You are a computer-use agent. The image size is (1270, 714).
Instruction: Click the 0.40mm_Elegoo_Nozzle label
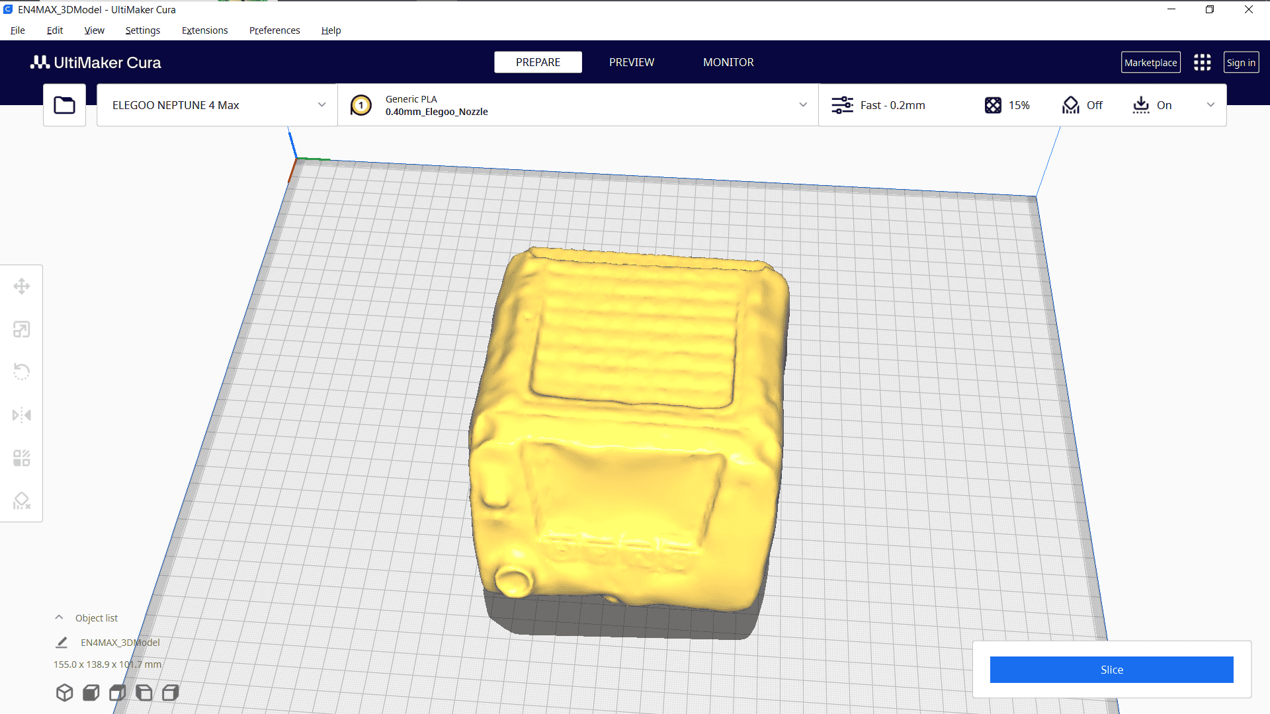click(437, 112)
